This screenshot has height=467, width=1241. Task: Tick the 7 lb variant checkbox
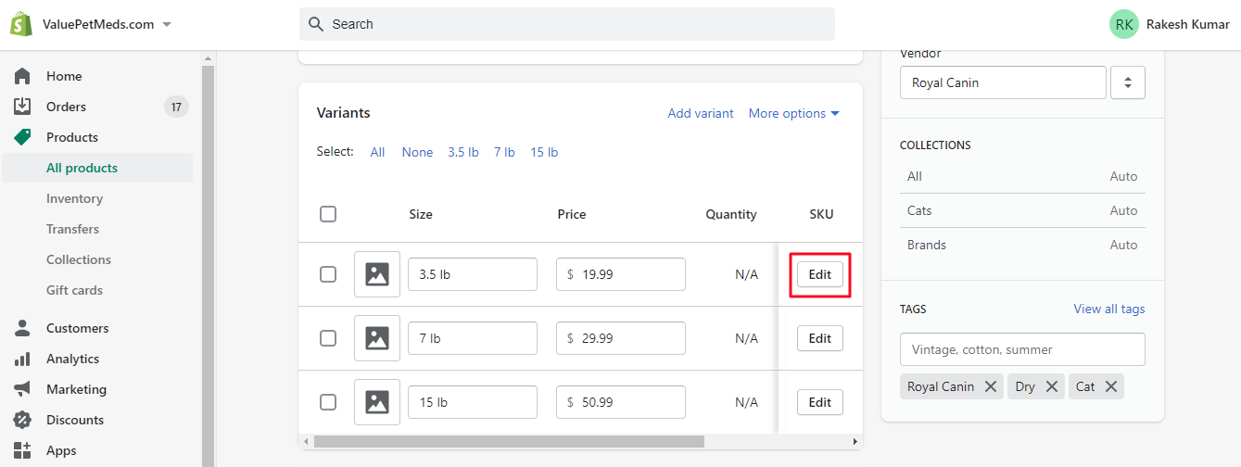pyautogui.click(x=328, y=338)
